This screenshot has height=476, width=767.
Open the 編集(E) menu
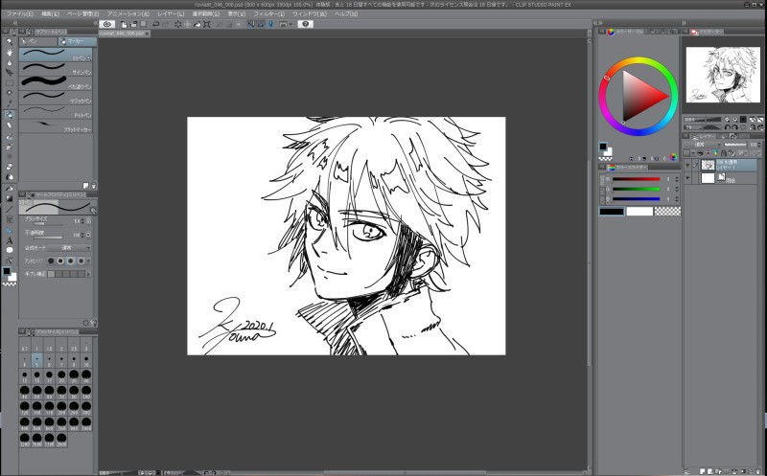(x=51, y=13)
